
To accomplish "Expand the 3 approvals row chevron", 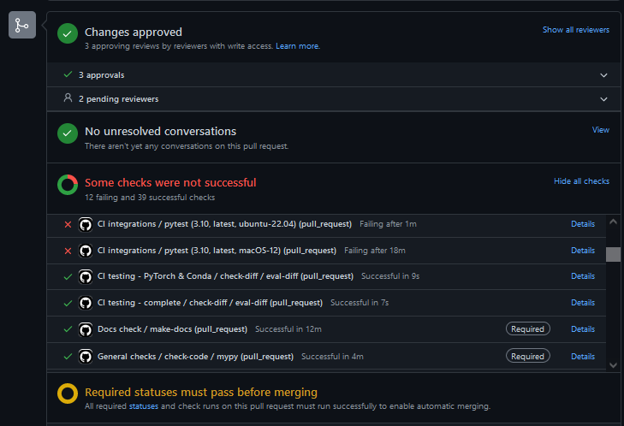I will pos(603,75).
